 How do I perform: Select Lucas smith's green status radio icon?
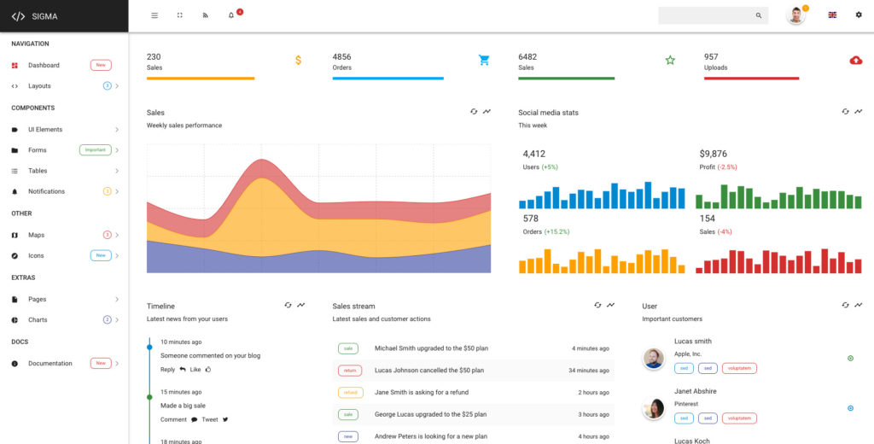click(x=851, y=358)
